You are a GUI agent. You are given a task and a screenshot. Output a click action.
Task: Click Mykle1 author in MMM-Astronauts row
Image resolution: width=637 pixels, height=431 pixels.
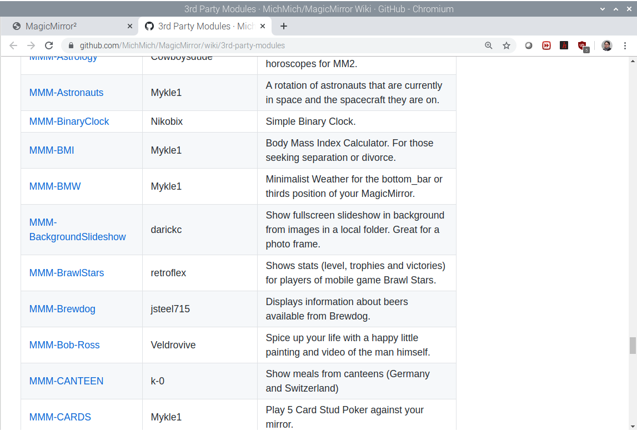[x=166, y=93]
